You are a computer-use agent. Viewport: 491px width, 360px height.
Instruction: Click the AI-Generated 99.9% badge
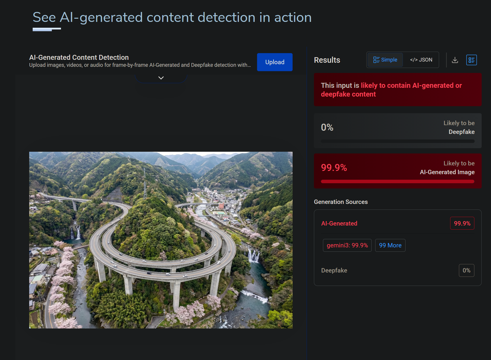coord(462,223)
